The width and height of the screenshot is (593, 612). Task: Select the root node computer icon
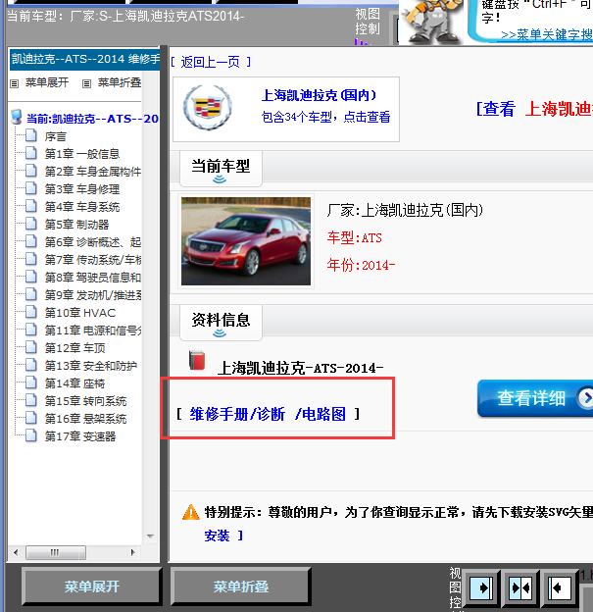pos(17,117)
